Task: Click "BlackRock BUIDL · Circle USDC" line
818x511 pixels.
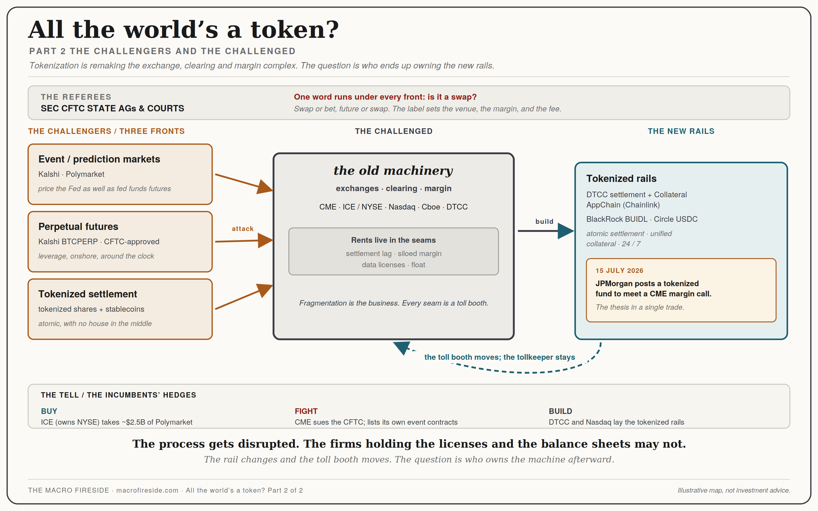Action: click(642, 219)
